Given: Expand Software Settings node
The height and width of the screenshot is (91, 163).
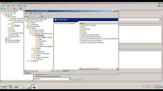Looking at the screenshot, I should tap(30, 30).
